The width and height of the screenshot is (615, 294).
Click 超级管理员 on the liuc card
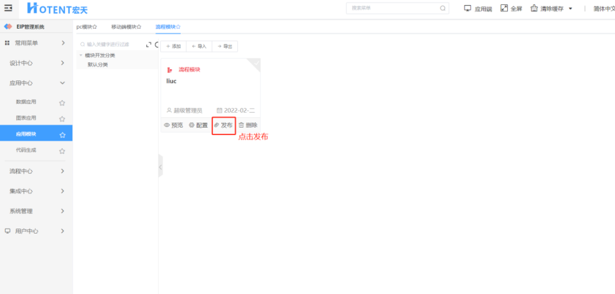[x=184, y=110]
